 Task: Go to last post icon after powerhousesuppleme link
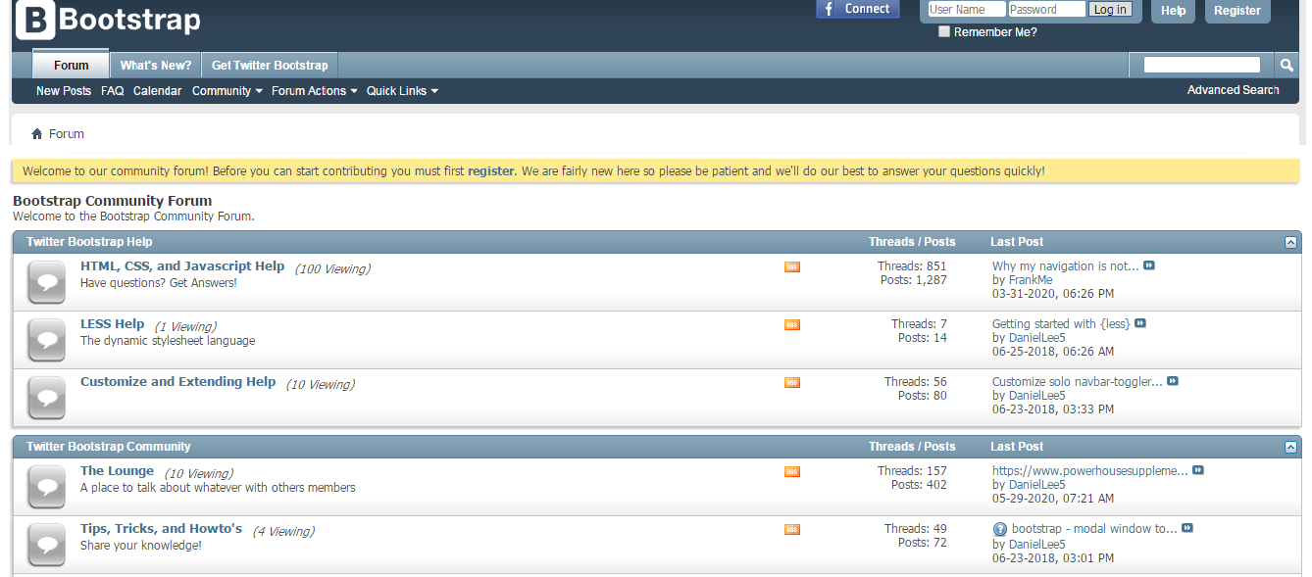(x=1198, y=470)
